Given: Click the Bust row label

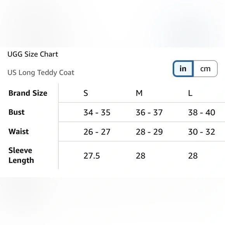Looking at the screenshot, I should point(17,112).
